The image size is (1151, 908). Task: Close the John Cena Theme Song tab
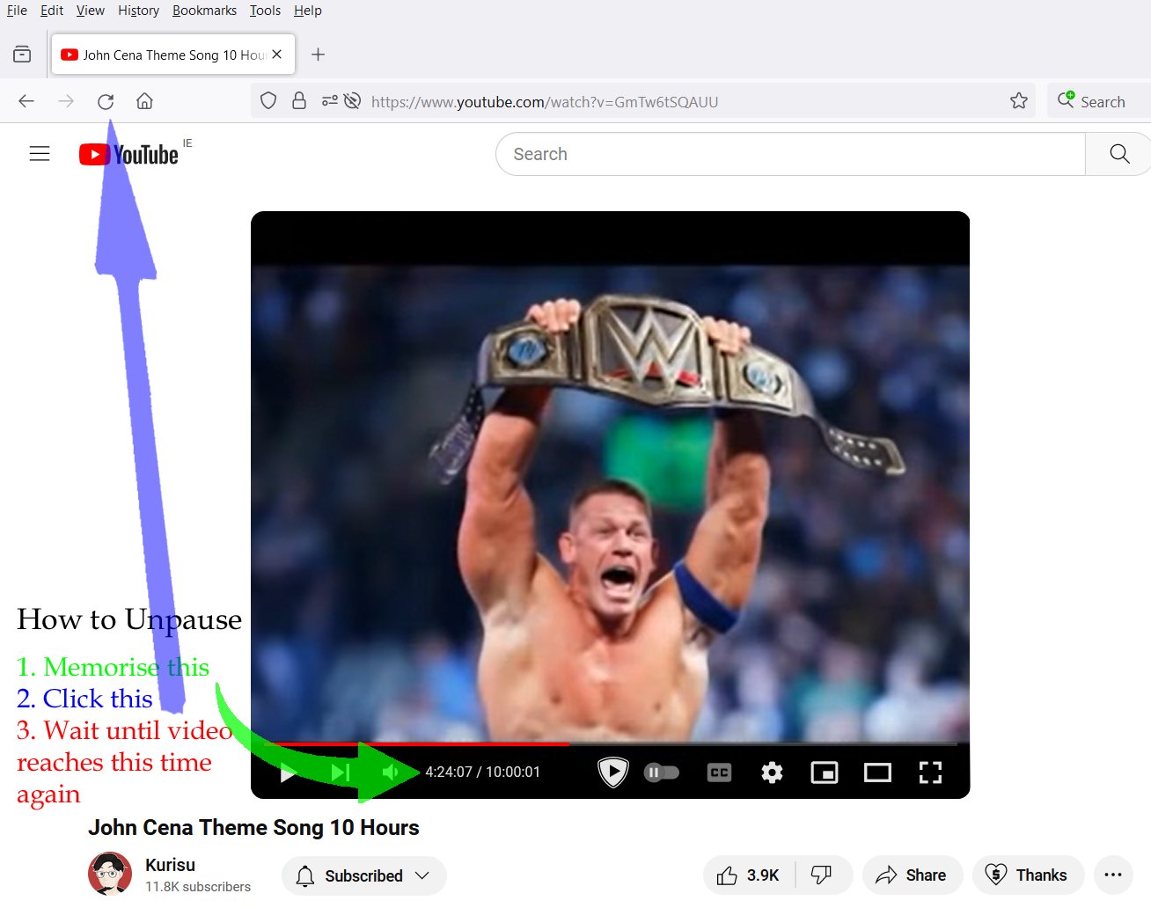coord(277,55)
